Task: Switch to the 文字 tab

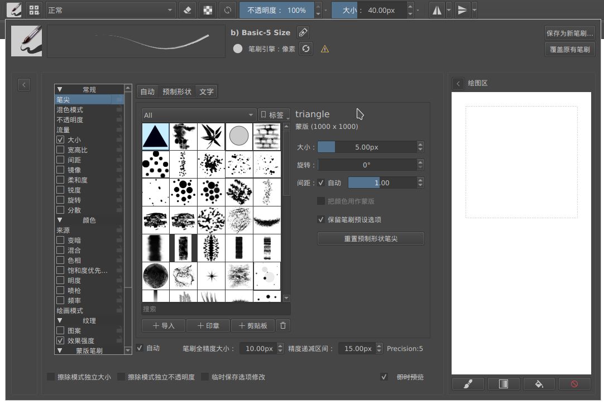Action: pos(207,92)
